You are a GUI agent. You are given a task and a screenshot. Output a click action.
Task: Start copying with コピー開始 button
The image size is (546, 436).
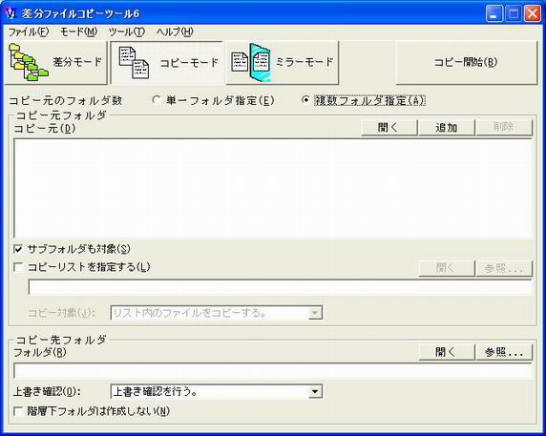click(466, 63)
